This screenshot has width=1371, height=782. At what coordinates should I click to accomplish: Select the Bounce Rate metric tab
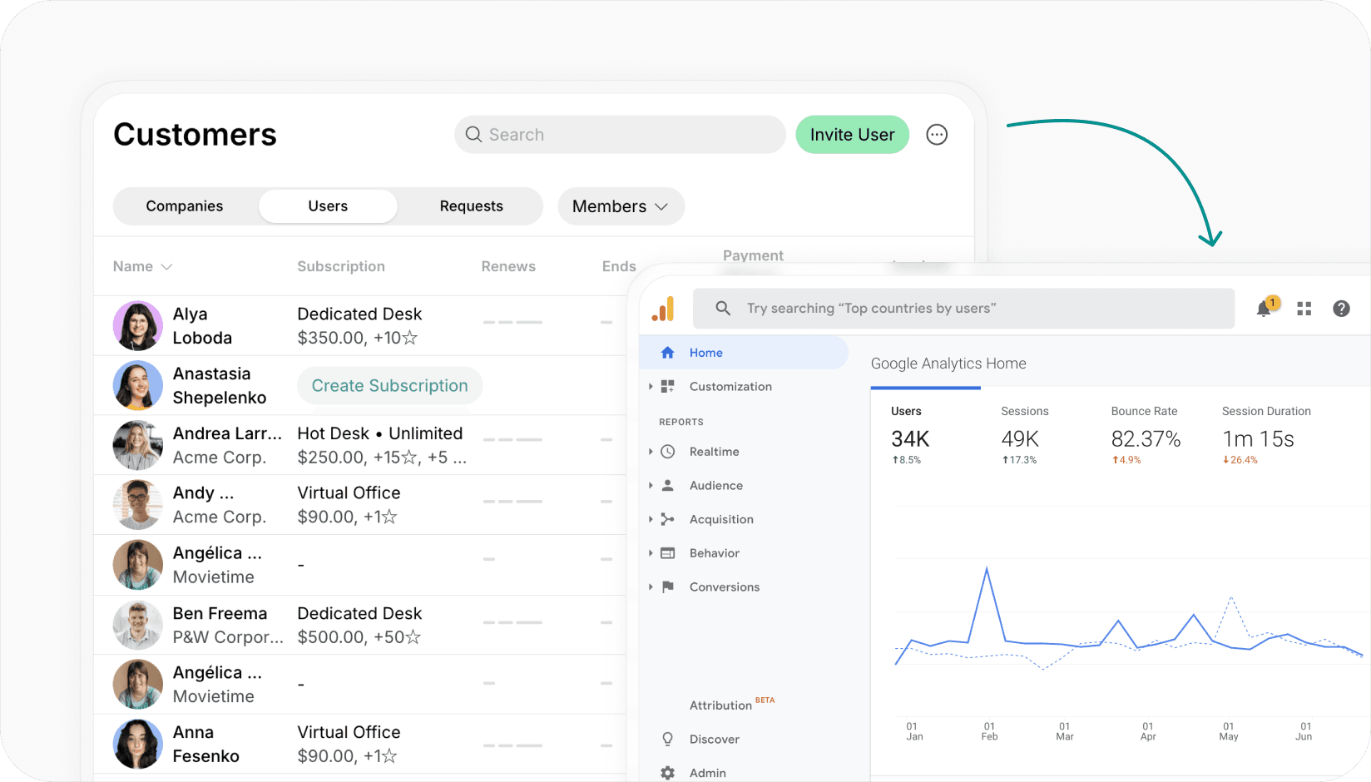pos(1146,434)
